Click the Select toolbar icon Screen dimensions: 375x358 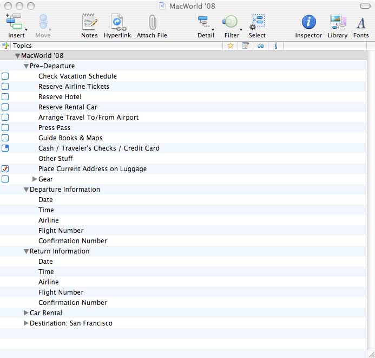coord(257,22)
